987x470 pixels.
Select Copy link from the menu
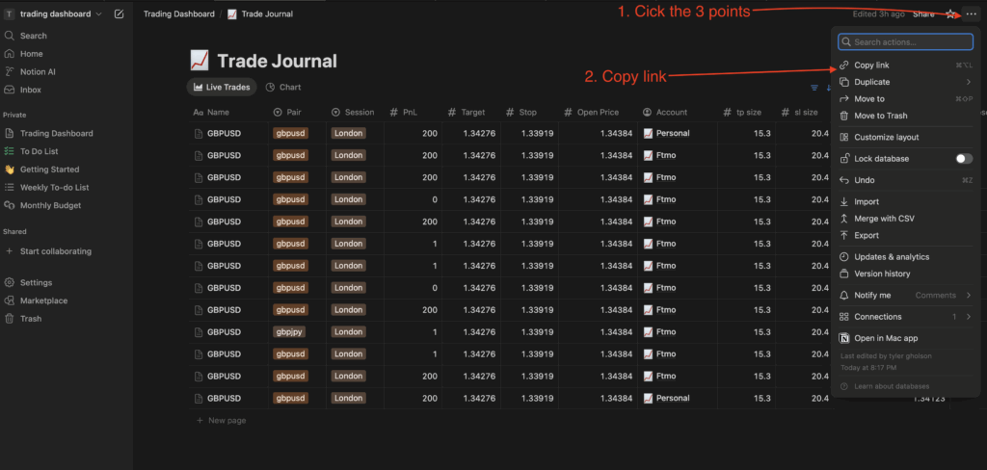[871, 65]
